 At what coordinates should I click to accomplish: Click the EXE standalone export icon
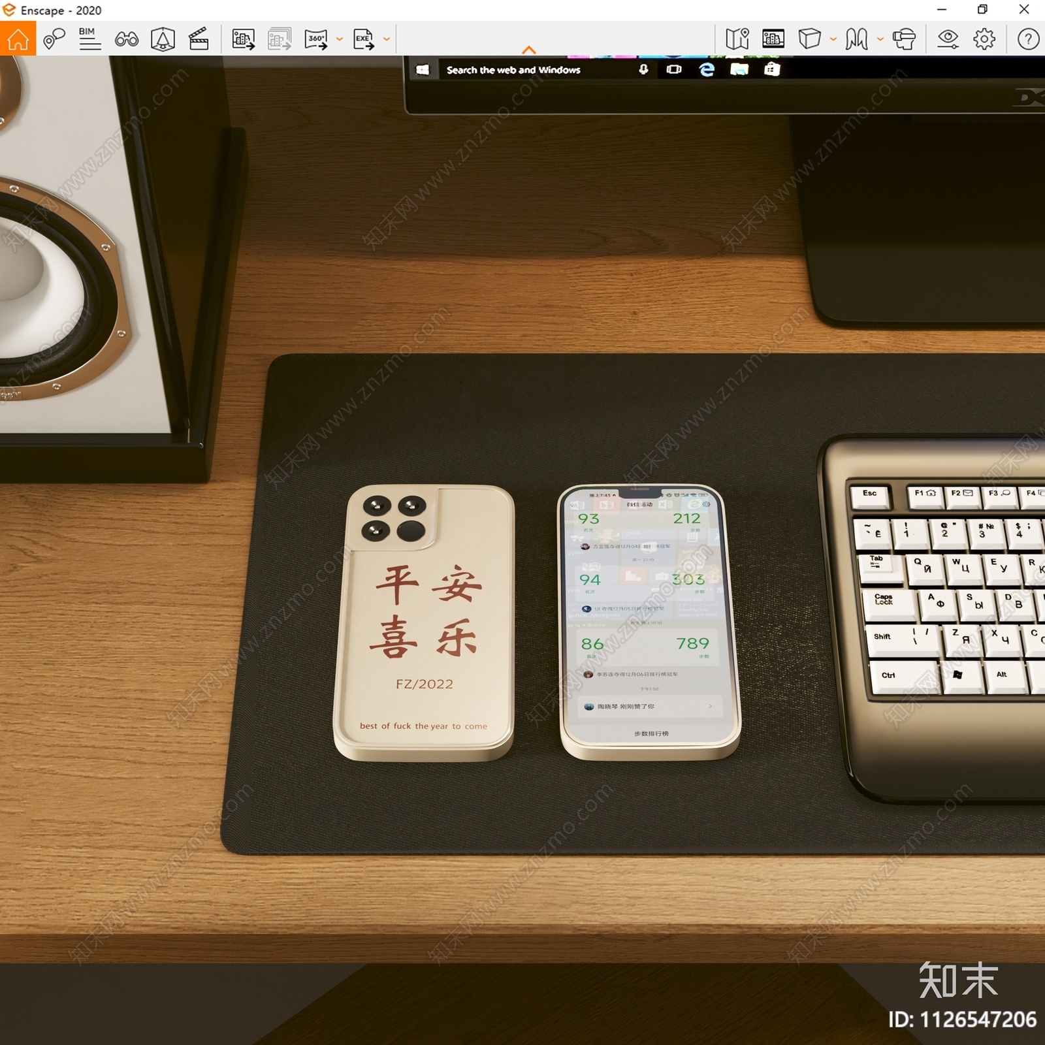364,39
